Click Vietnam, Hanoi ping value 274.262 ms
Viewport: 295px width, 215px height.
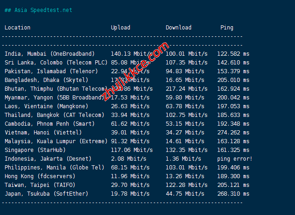tap(233, 133)
